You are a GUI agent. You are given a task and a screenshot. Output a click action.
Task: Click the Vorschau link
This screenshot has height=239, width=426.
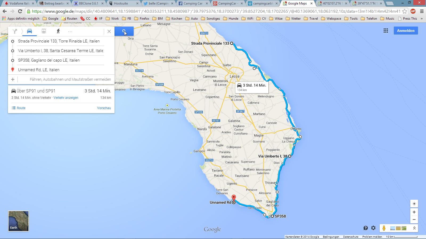pos(104,108)
